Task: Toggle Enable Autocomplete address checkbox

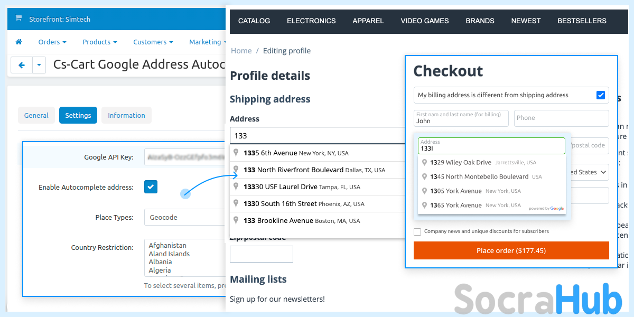Action: 151,187
